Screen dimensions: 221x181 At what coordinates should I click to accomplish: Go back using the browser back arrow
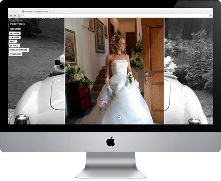pos(11,16)
